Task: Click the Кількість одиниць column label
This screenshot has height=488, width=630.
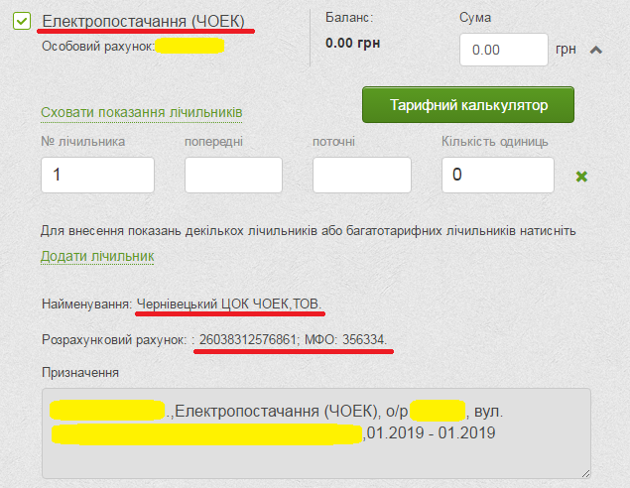Action: (x=494, y=141)
